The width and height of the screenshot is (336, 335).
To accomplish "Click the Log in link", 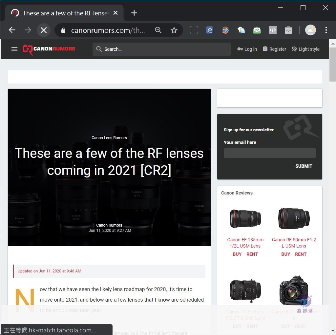I will click(247, 49).
